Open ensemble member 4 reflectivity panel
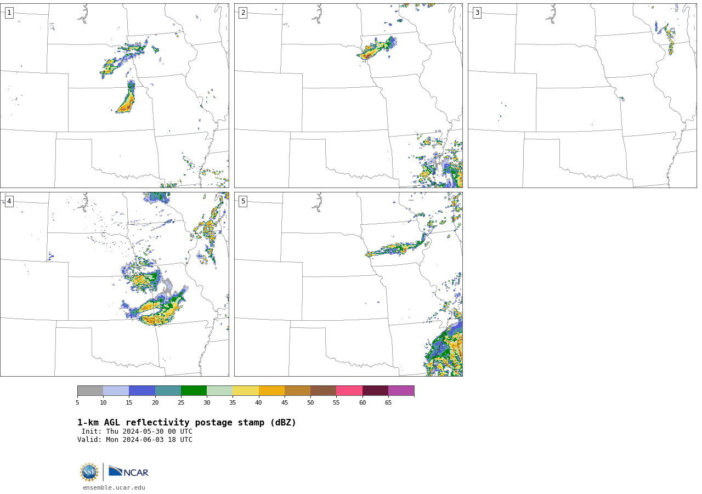Viewport: 702px width, 494px height. 114,284
